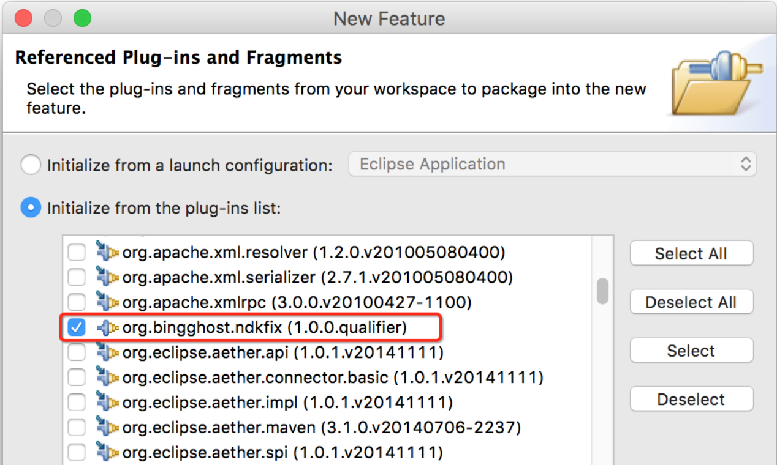Check the org.eclipse.aether.impl checkbox

click(77, 403)
